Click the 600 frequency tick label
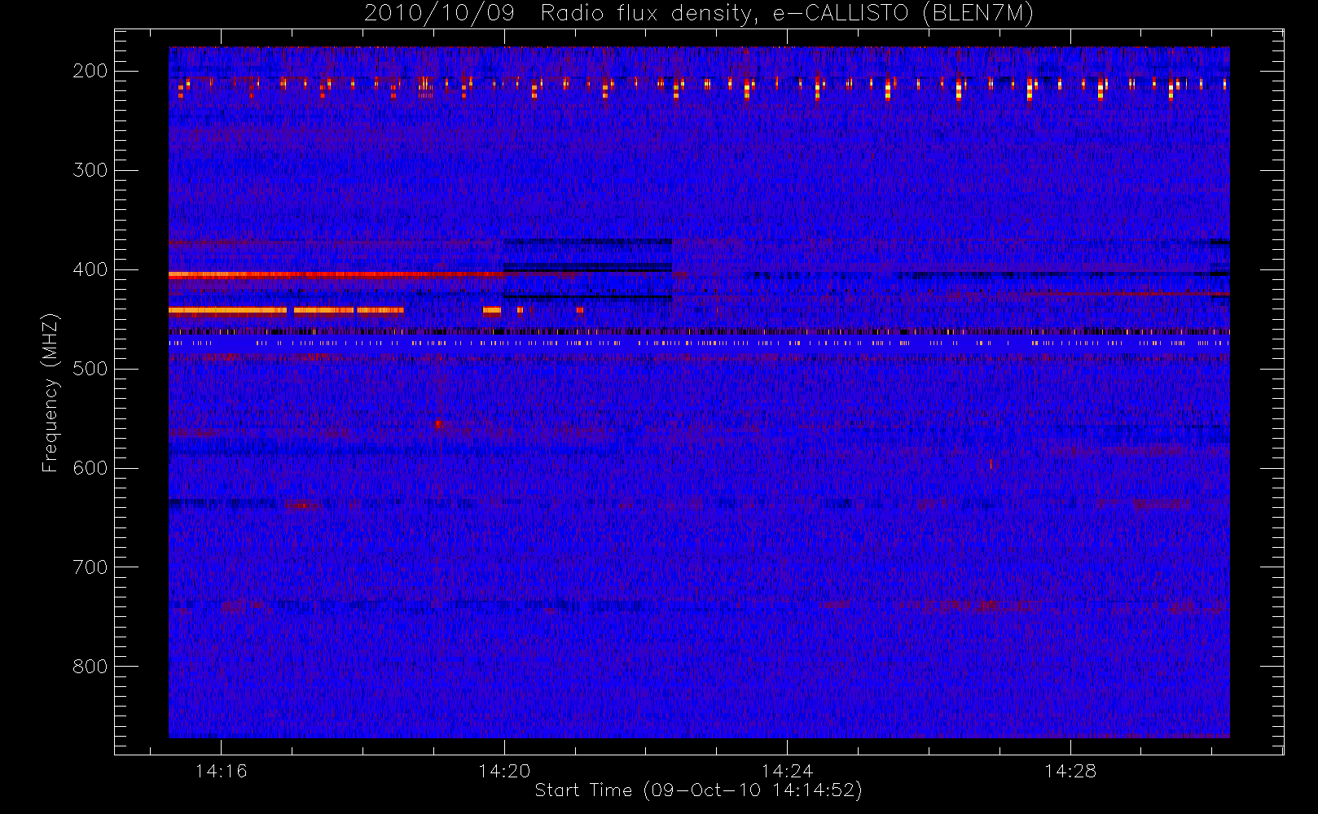This screenshot has height=814, width=1318. 90,468
